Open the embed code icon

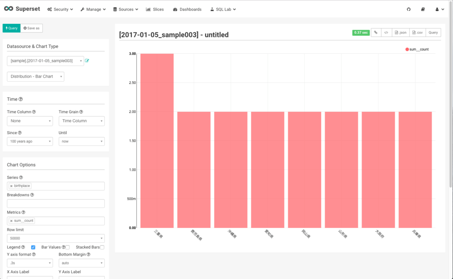386,32
